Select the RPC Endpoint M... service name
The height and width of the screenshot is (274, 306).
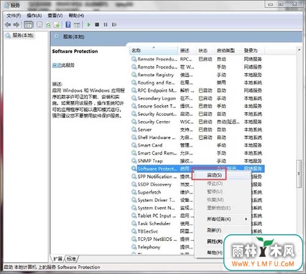tap(157, 91)
